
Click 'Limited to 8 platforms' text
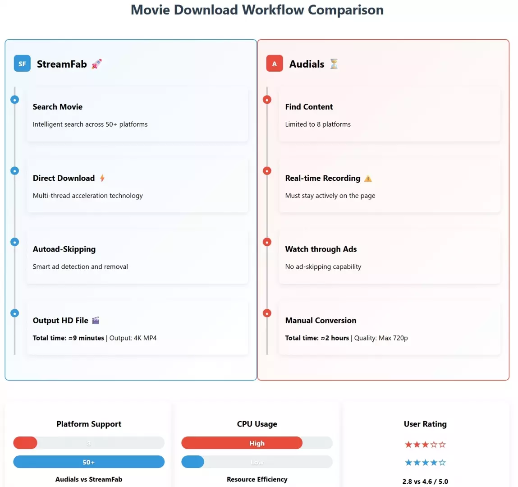coord(318,124)
